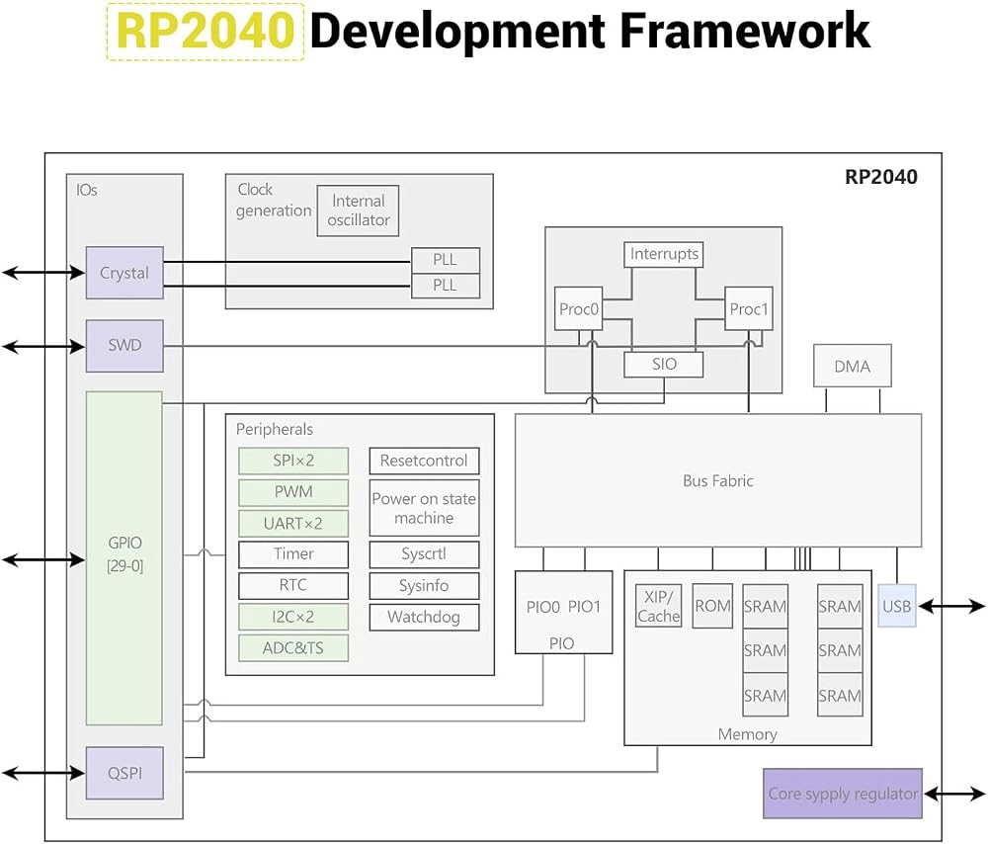
Task: Select the Resetcontrol box
Action: [x=424, y=461]
